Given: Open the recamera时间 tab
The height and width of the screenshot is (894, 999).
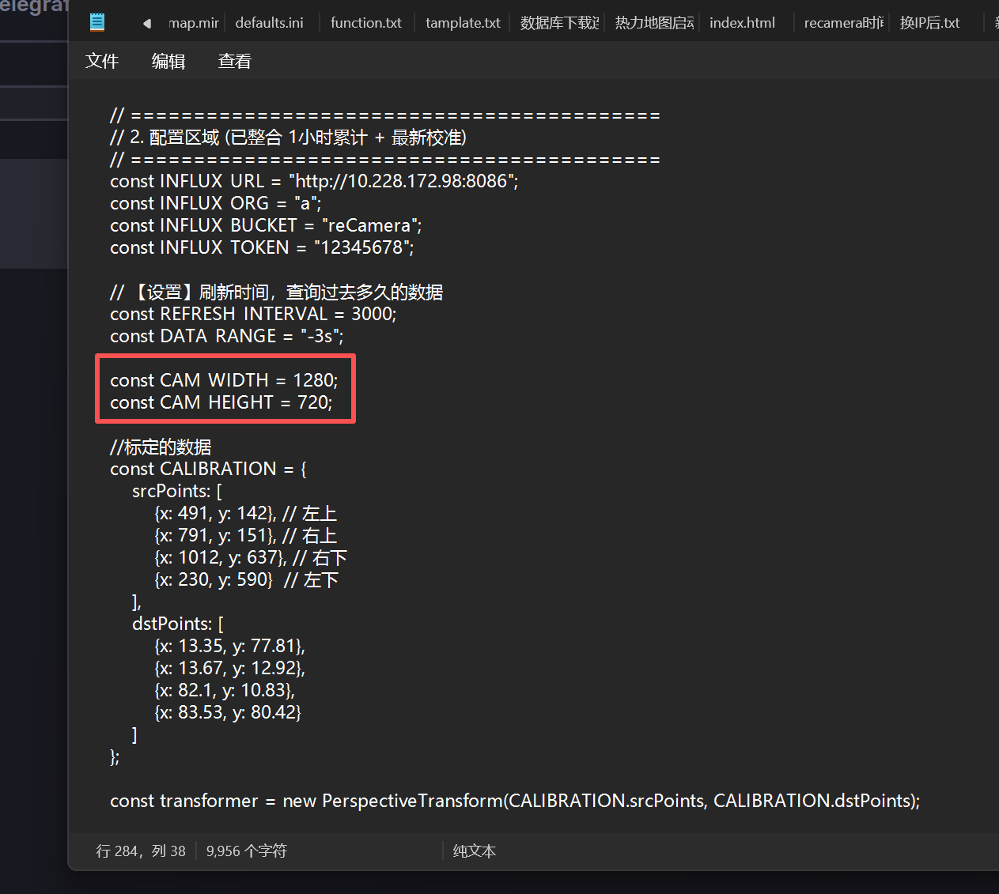Looking at the screenshot, I should 843,23.
